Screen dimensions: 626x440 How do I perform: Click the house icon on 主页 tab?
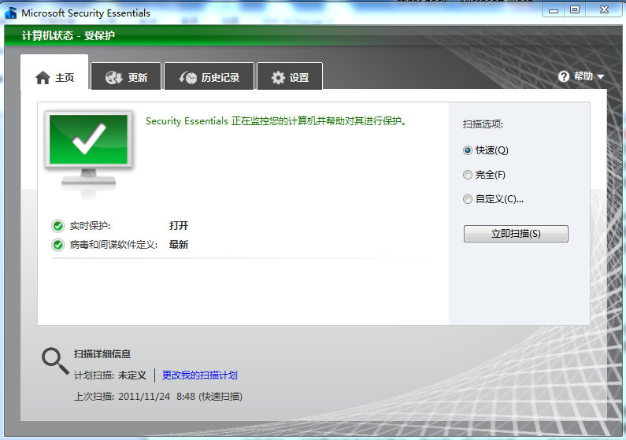tap(43, 77)
